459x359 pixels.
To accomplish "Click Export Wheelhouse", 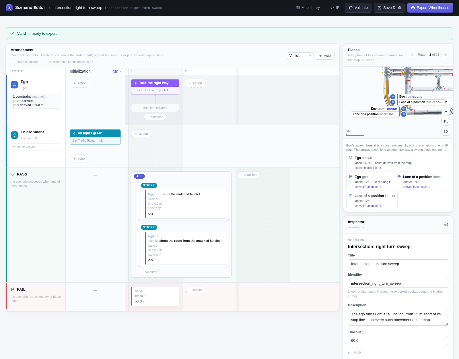I will [x=430, y=8].
